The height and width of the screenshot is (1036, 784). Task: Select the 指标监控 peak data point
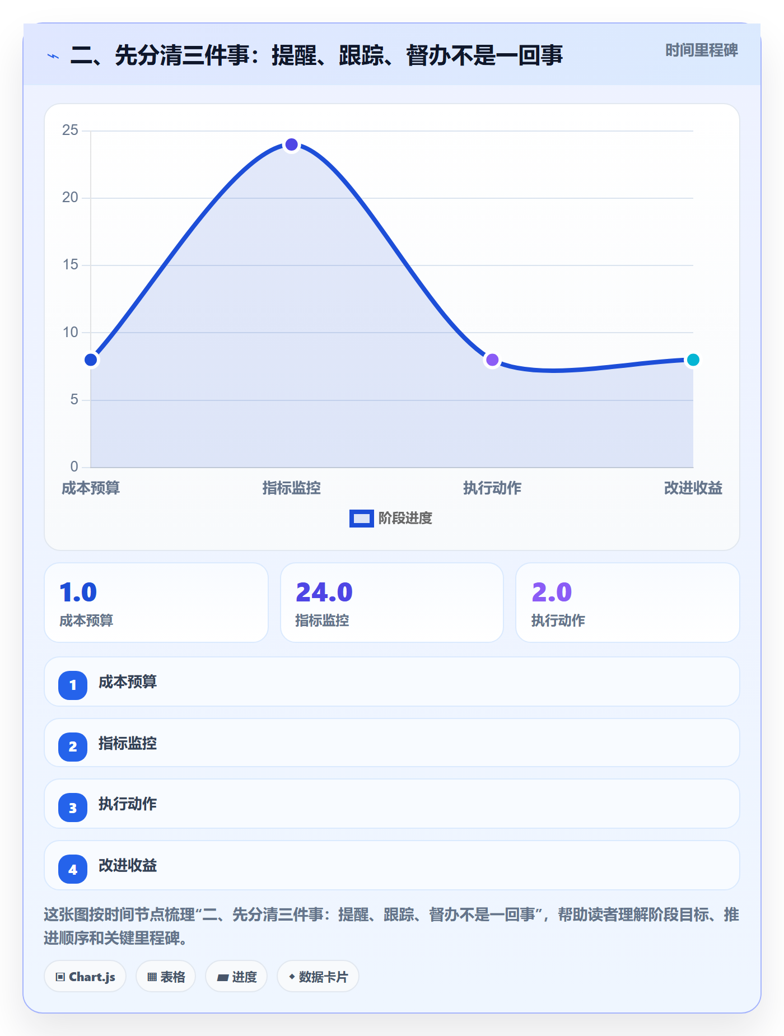tap(291, 144)
